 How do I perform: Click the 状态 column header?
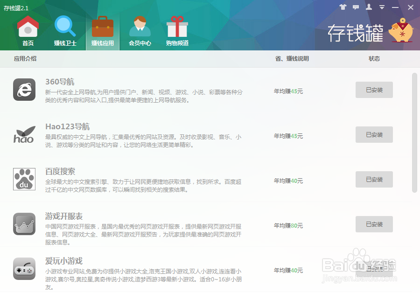(374, 59)
